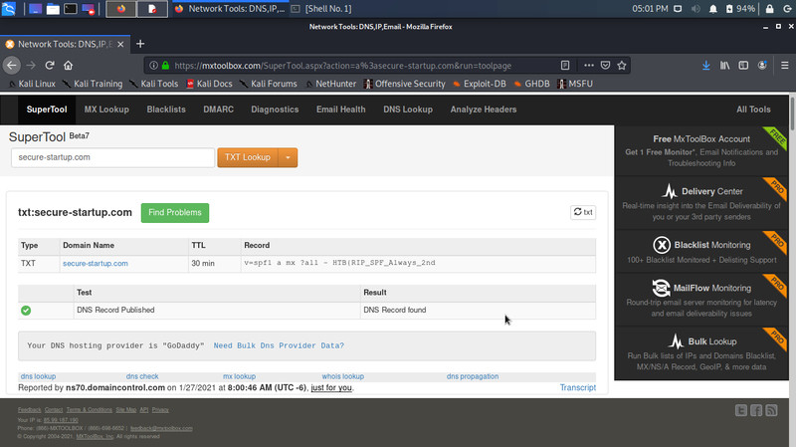This screenshot has height=447, width=796.
Task: Open new browser tab with plus icon
Action: pos(140,45)
